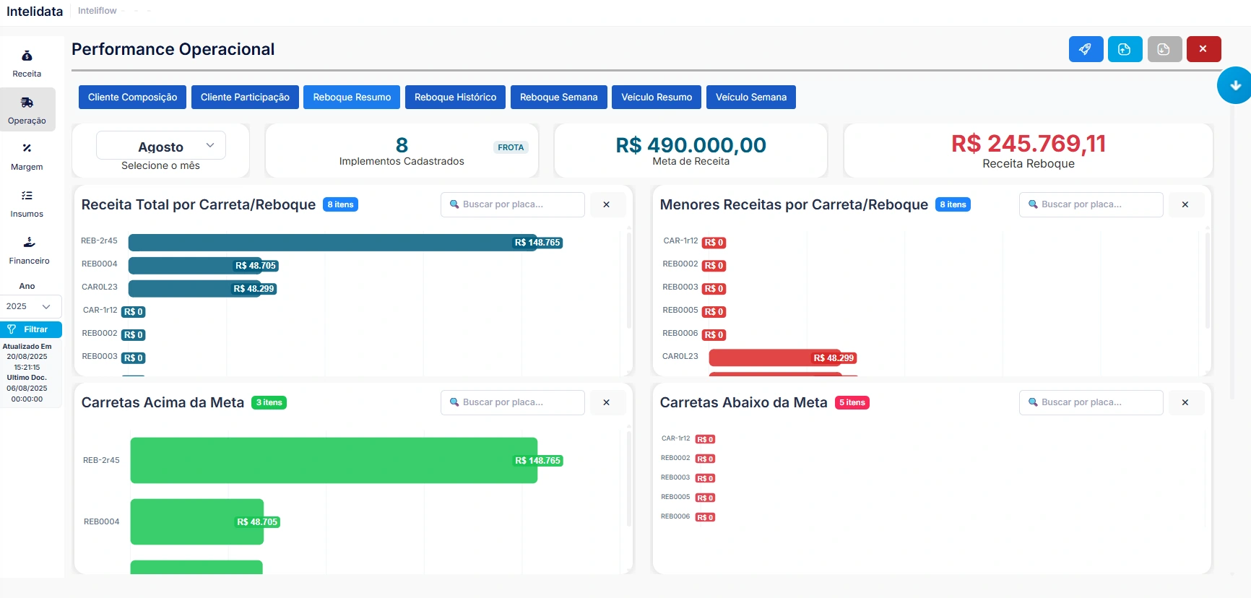Go to Insumos checklist section
Viewport: 1251px width, 598px height.
click(27, 203)
